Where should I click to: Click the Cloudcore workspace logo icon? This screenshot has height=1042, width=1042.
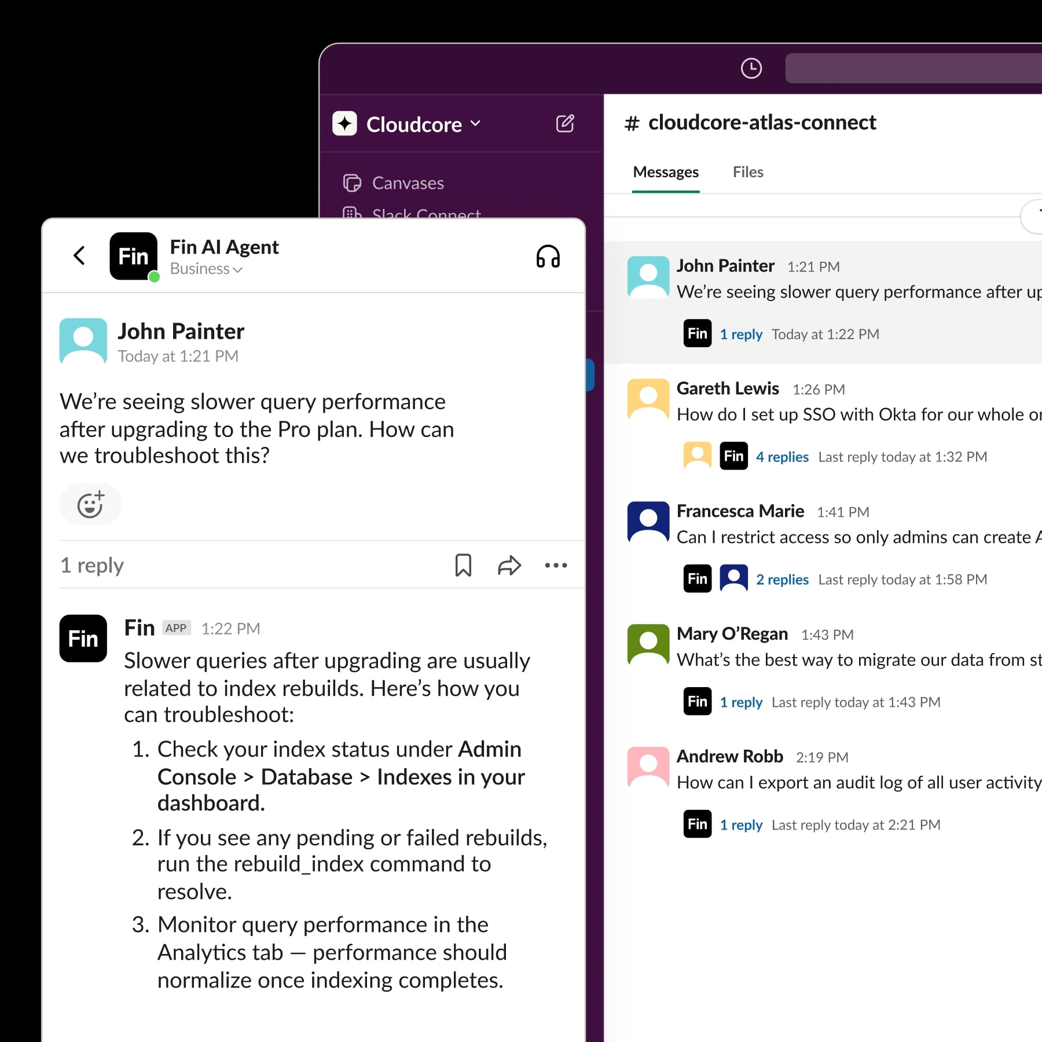[x=344, y=123]
